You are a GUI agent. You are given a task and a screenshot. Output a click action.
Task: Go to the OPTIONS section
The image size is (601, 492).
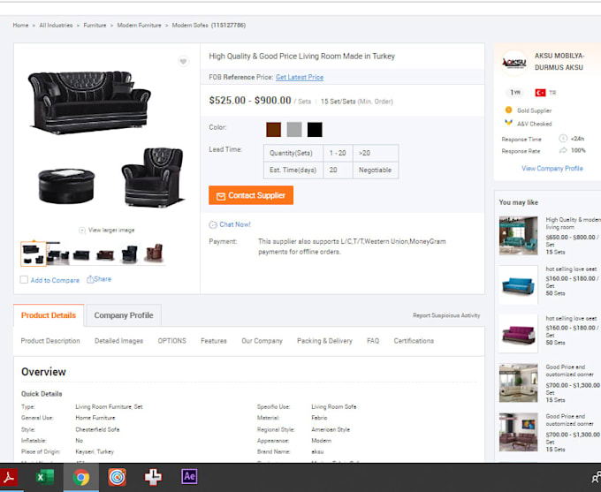171,341
